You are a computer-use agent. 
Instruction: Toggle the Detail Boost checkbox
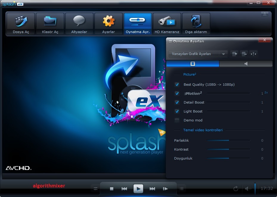pos(177,102)
